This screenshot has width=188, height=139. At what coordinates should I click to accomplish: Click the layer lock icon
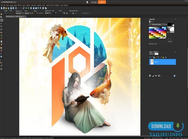pyautogui.click(x=163, y=57)
